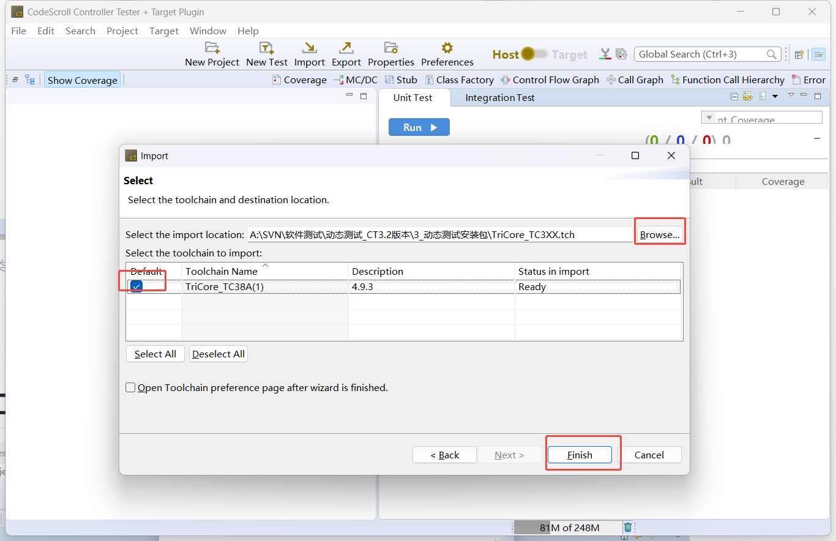
Task: Toggle the Host/Target switch
Action: pos(534,54)
